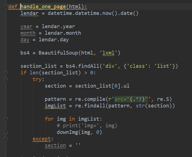192x157 pixels.
Task: Click the 'bs4.findAll' method call
Action: pos(82,66)
